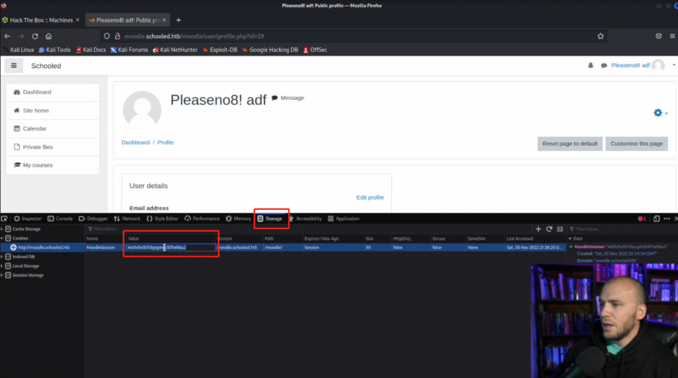The image size is (678, 378).
Task: Click Customise this page button
Action: (636, 144)
